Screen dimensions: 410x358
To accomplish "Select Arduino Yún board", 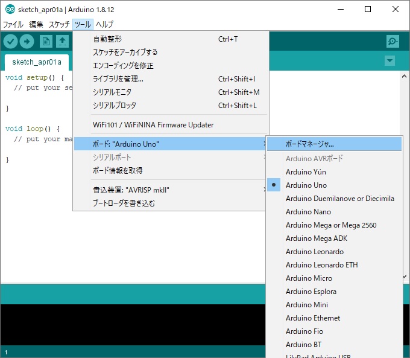I will pos(334,172).
